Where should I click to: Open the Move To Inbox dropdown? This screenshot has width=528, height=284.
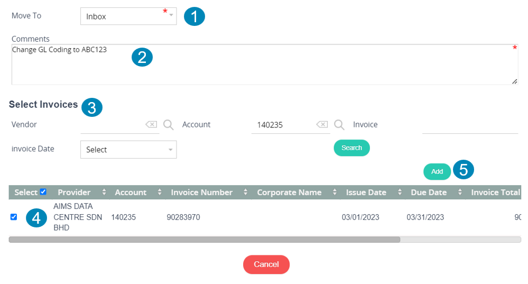point(128,16)
